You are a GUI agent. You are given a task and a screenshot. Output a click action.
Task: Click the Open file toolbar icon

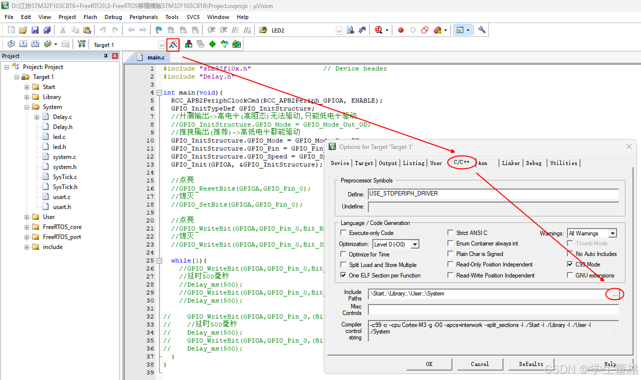click(23, 30)
